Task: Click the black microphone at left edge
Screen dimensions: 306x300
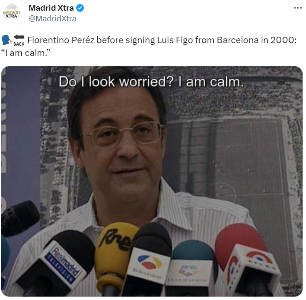Action: point(20,218)
